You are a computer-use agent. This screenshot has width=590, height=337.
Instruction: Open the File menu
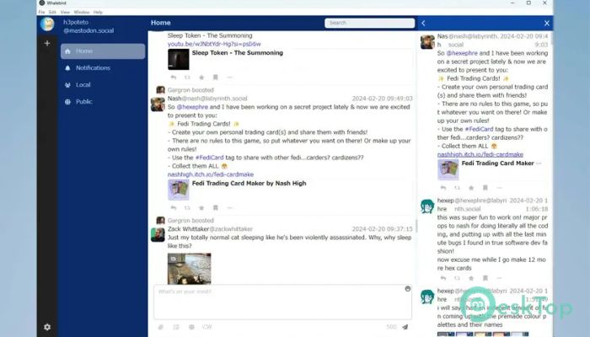[41, 12]
